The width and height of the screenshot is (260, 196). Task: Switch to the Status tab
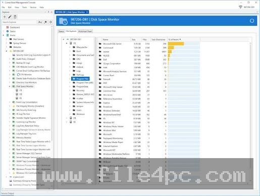coord(61,31)
